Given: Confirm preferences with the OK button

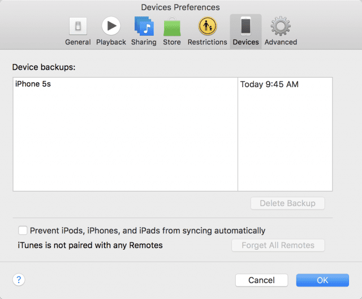Looking at the screenshot, I should coord(322,280).
